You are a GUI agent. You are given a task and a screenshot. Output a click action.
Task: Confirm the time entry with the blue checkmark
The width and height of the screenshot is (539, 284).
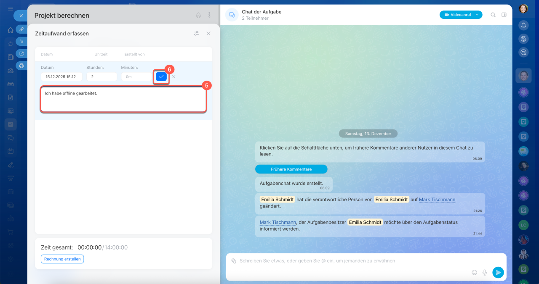click(x=161, y=76)
